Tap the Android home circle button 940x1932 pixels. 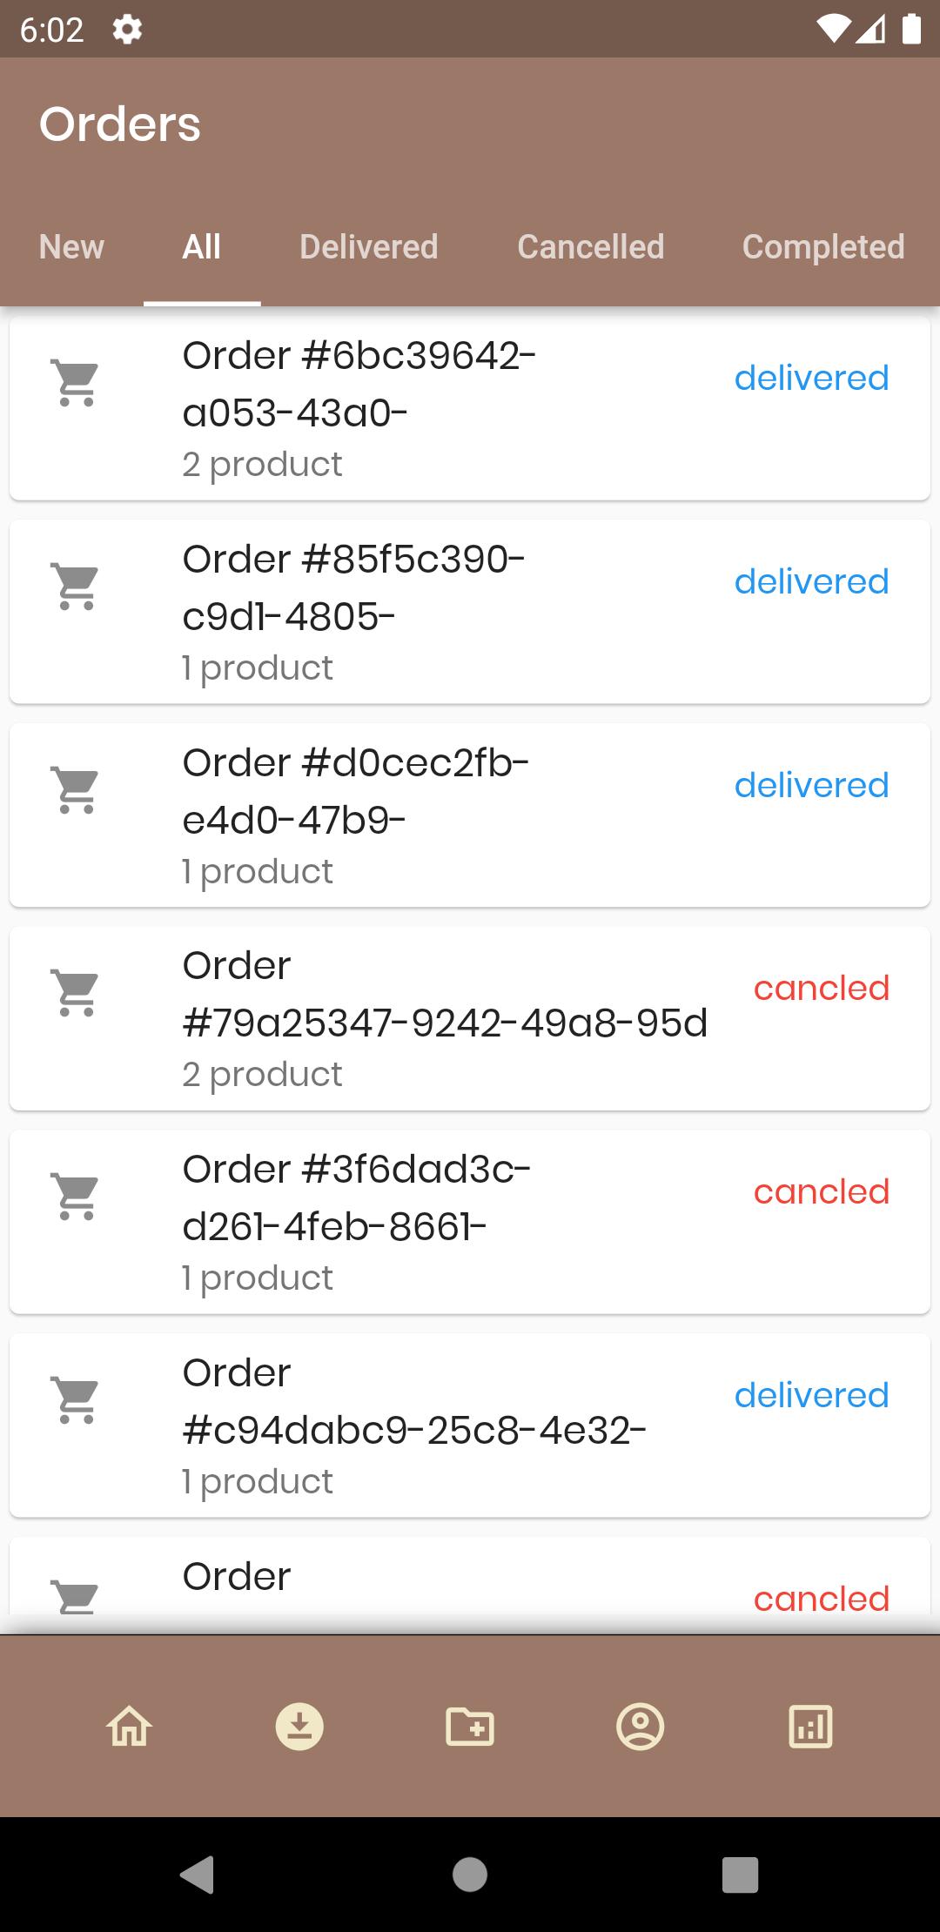(470, 1875)
